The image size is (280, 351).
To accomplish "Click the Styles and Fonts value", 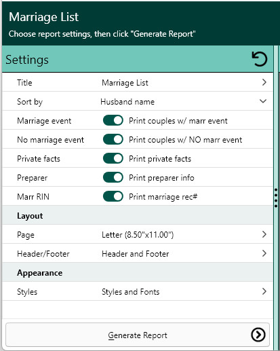I will click(131, 292).
